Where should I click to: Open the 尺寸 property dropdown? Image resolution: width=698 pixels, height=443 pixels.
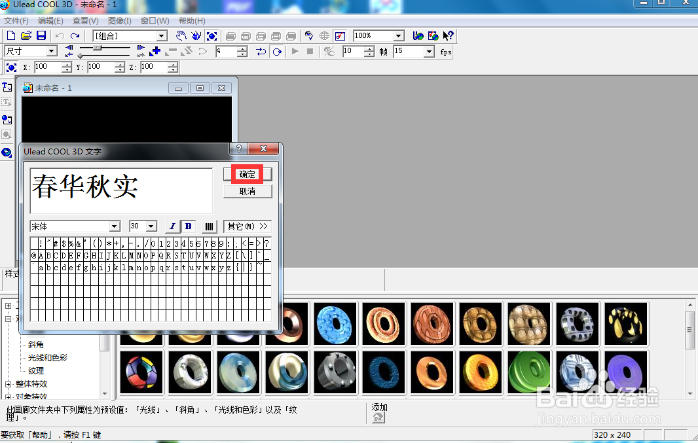pos(52,51)
